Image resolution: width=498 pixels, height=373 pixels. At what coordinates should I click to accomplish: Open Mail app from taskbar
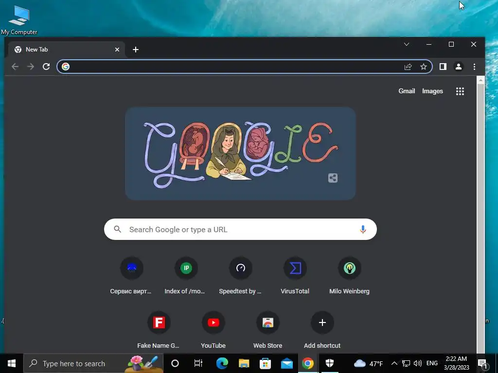286,363
